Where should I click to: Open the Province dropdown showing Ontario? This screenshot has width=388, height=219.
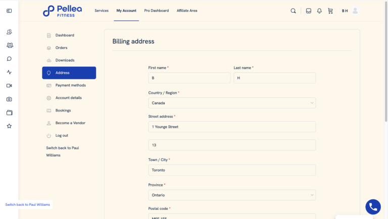coord(232,195)
